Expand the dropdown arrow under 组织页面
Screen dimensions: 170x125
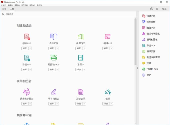pyautogui.click(x=84, y=48)
